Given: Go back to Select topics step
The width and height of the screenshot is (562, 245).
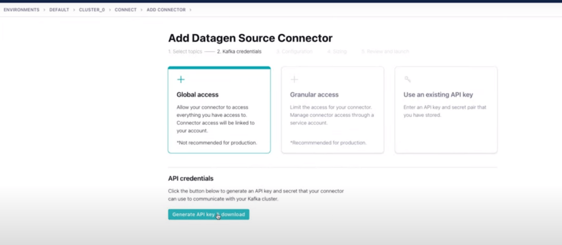Looking at the screenshot, I should (185, 52).
